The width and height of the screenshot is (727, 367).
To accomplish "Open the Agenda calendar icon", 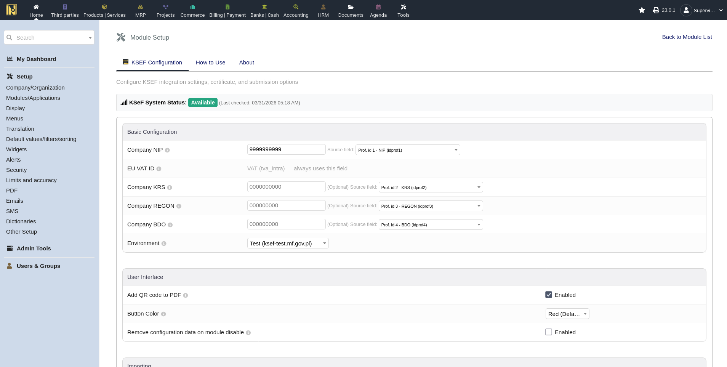I will click(378, 7).
